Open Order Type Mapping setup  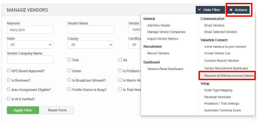point(218,90)
